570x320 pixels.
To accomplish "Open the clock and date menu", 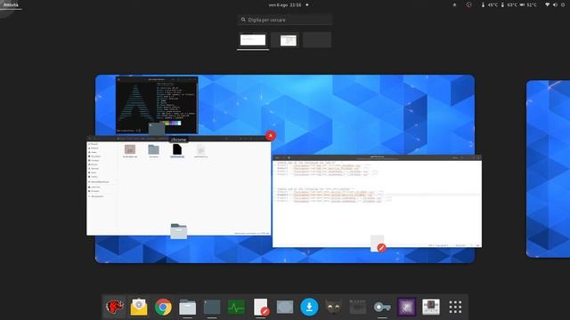I will click(x=285, y=4).
